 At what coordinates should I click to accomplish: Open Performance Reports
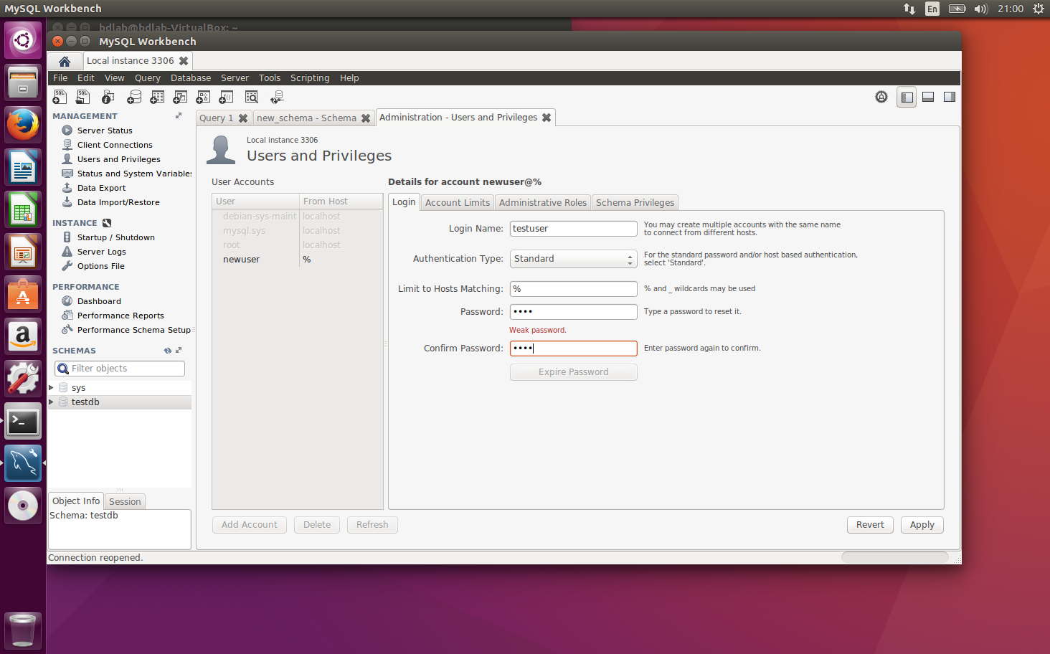coord(120,316)
